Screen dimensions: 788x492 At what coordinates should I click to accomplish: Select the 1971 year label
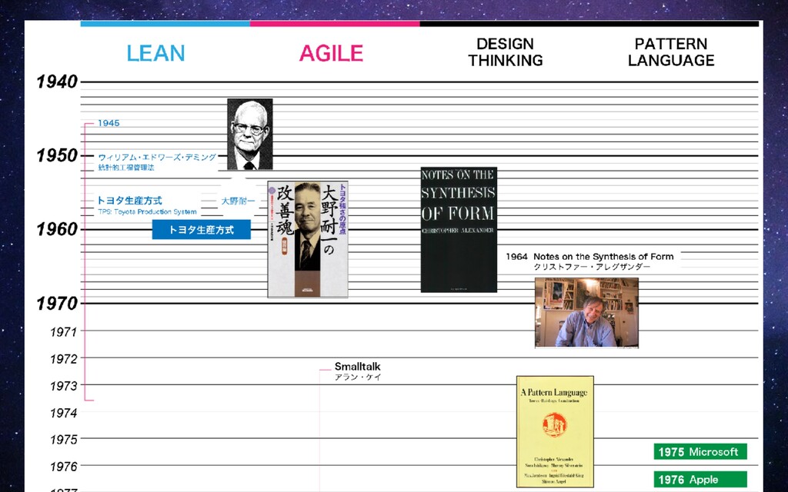coord(63,332)
